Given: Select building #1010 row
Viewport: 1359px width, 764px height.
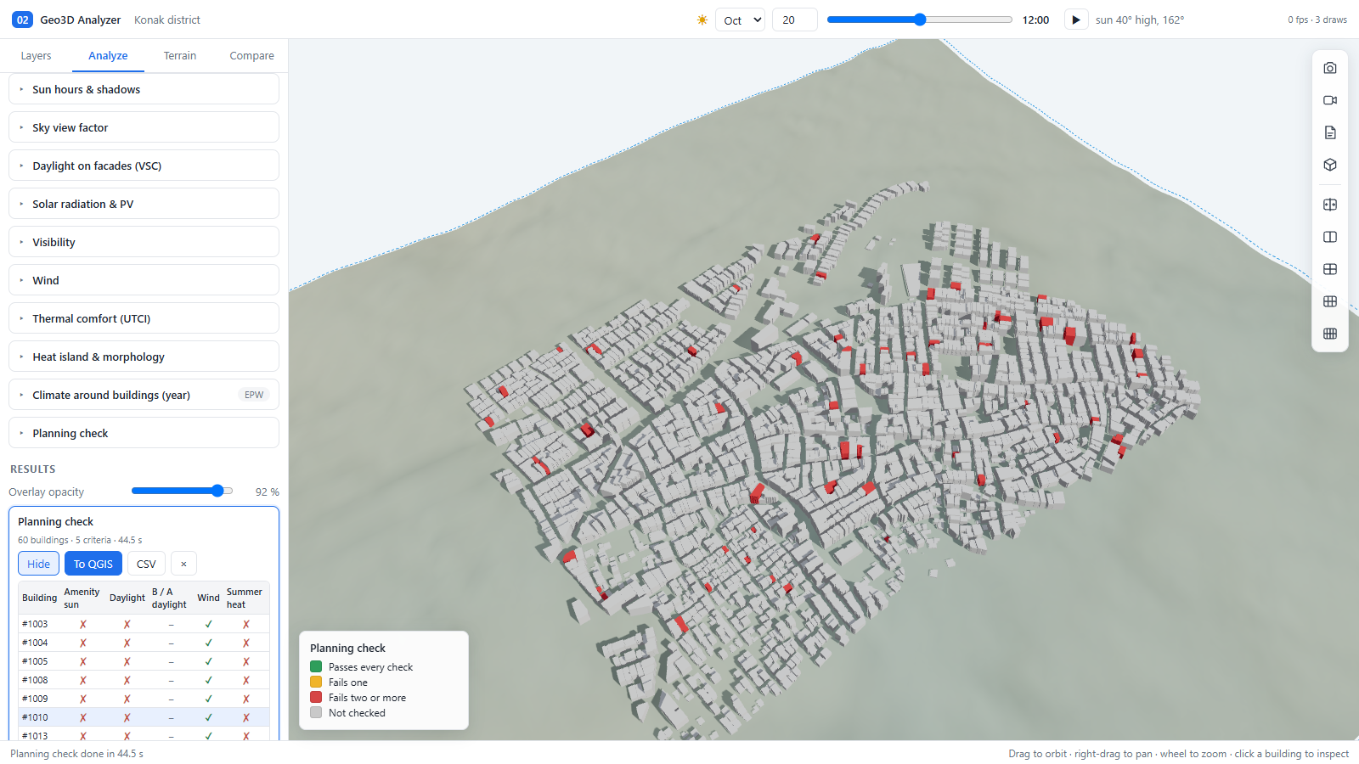Looking at the screenshot, I should (x=144, y=717).
